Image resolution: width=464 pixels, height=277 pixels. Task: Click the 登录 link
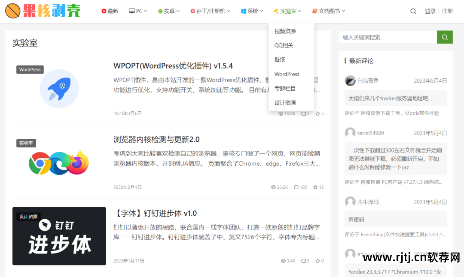(x=430, y=11)
